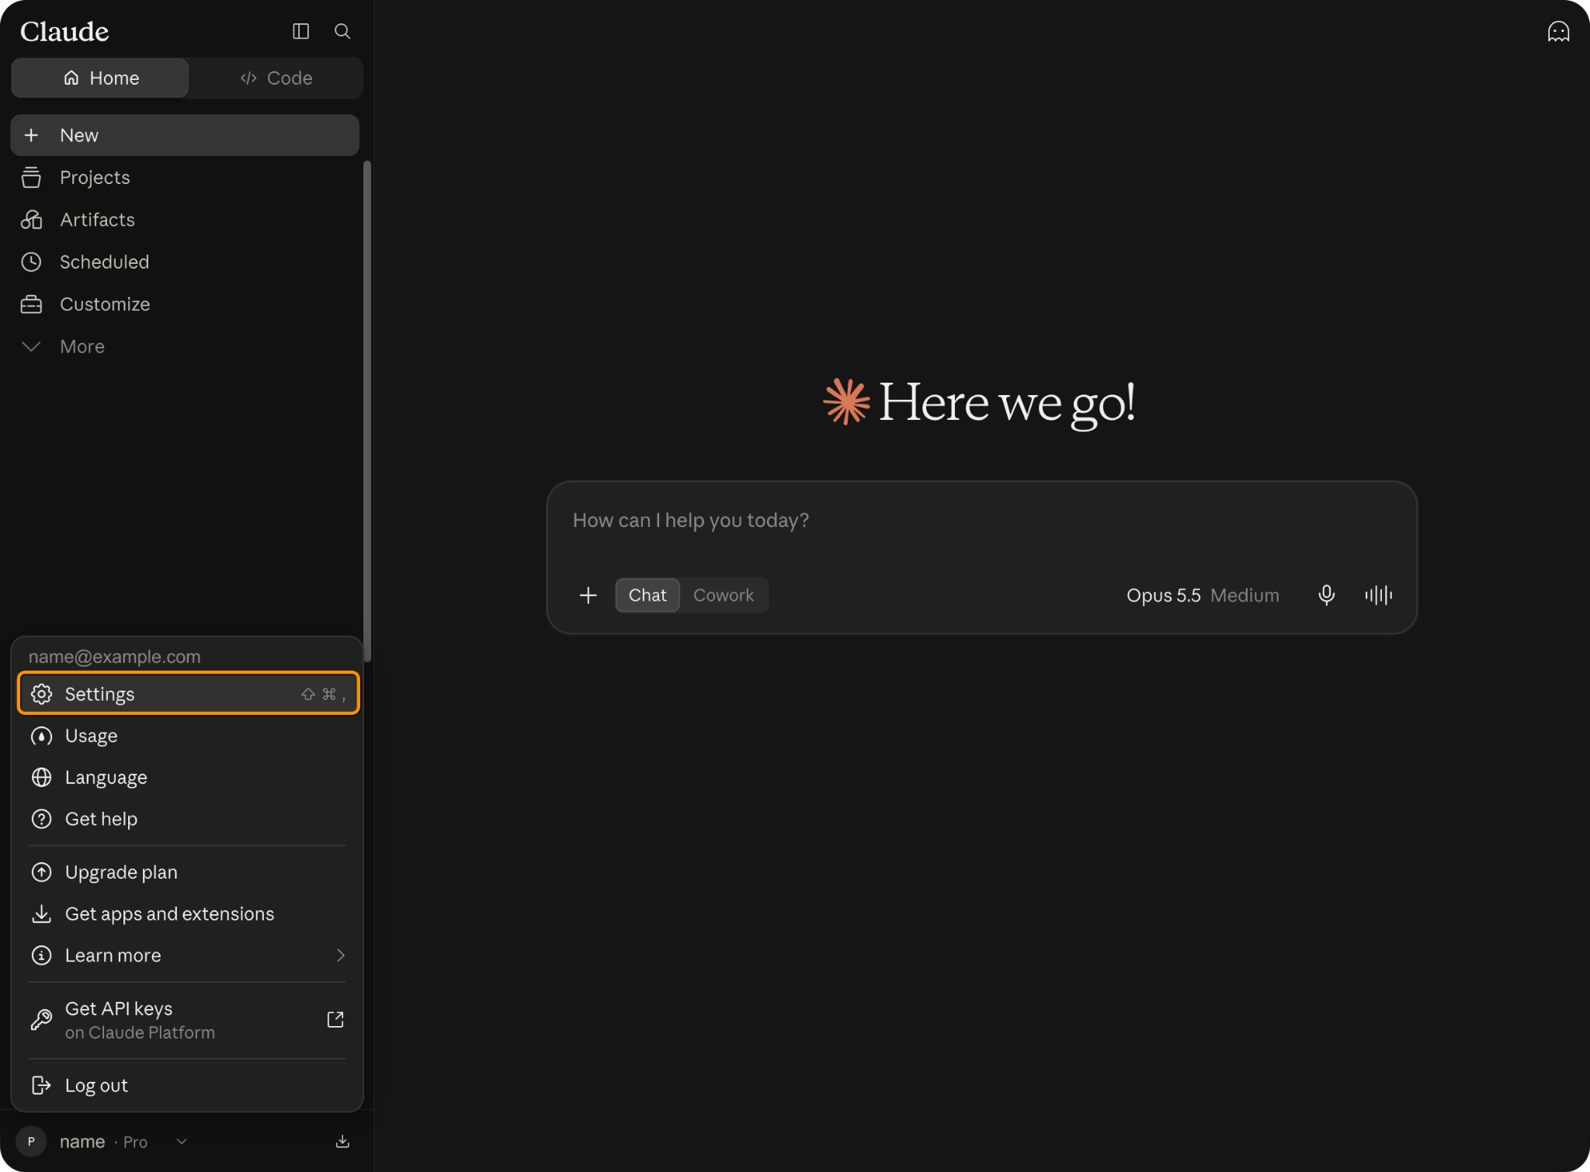Open Projects from the sidebar
Image resolution: width=1590 pixels, height=1172 pixels.
(x=185, y=178)
